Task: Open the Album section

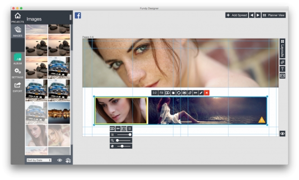Action: click(x=18, y=59)
